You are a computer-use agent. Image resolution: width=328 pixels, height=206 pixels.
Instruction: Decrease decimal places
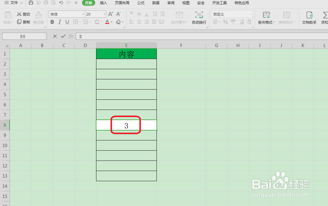pyautogui.click(x=249, y=22)
